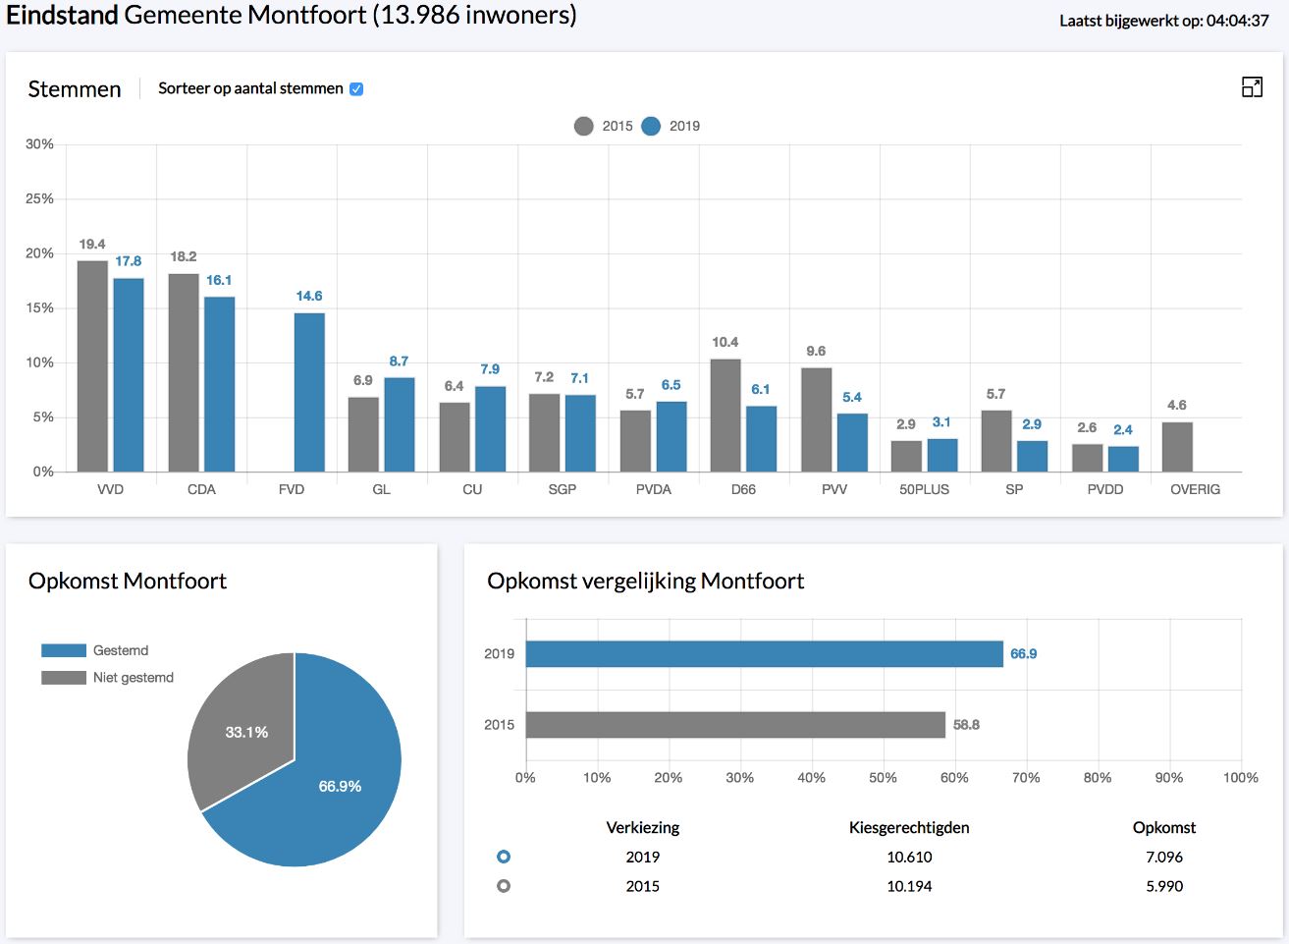Click the 2019 horizontal turnout bar

[x=764, y=654]
